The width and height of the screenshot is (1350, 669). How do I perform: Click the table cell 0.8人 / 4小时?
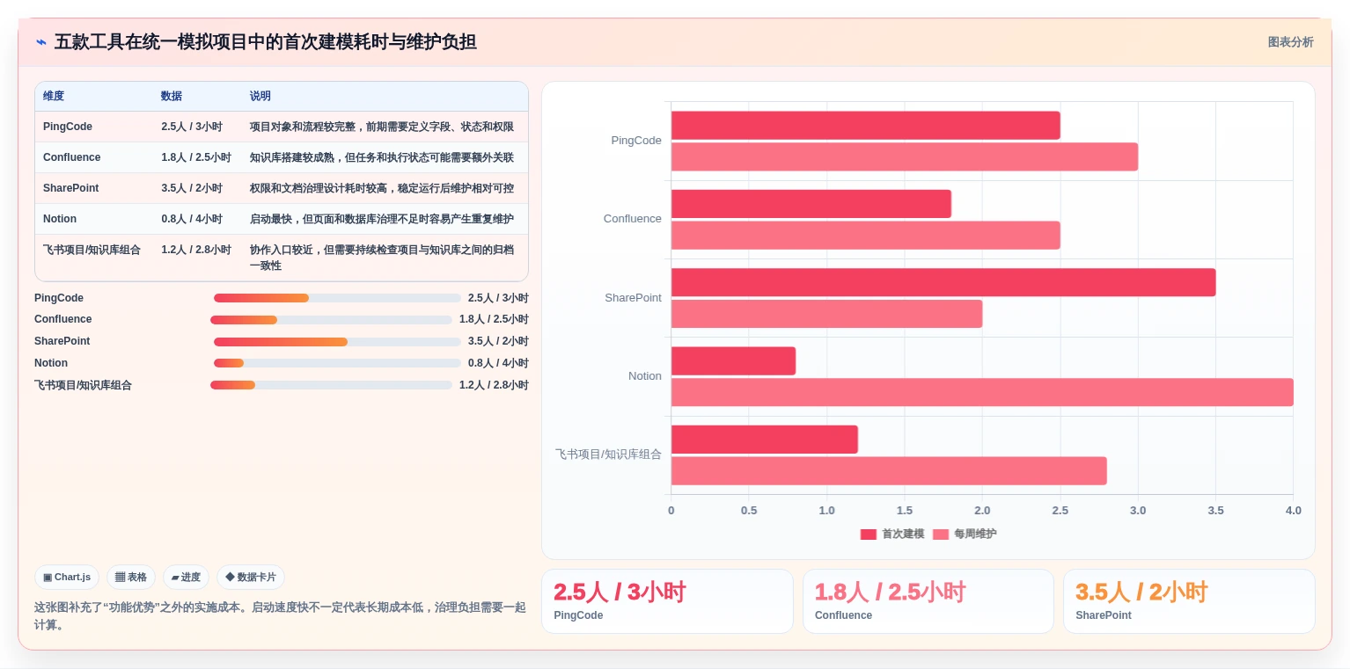pyautogui.click(x=192, y=219)
